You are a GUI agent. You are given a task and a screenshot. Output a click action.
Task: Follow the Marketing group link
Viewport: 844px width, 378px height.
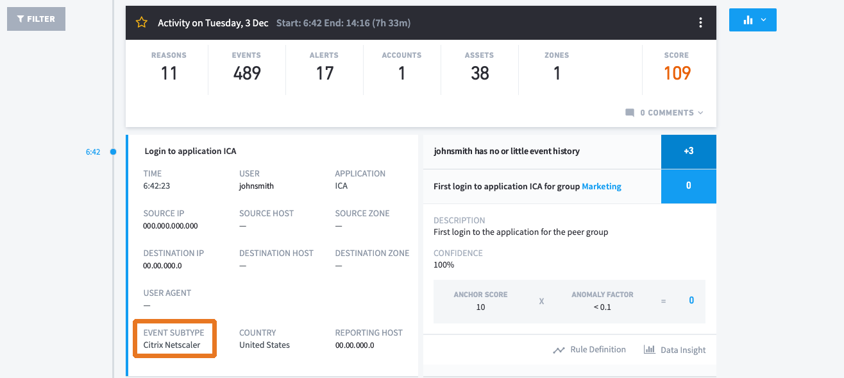pyautogui.click(x=602, y=186)
